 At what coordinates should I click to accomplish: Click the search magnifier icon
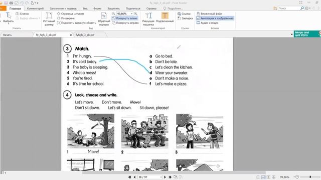tap(302, 8)
